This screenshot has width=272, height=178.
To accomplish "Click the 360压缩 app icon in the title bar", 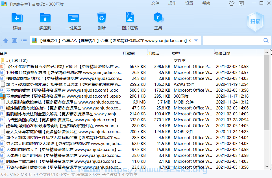I will [x=4, y=4].
